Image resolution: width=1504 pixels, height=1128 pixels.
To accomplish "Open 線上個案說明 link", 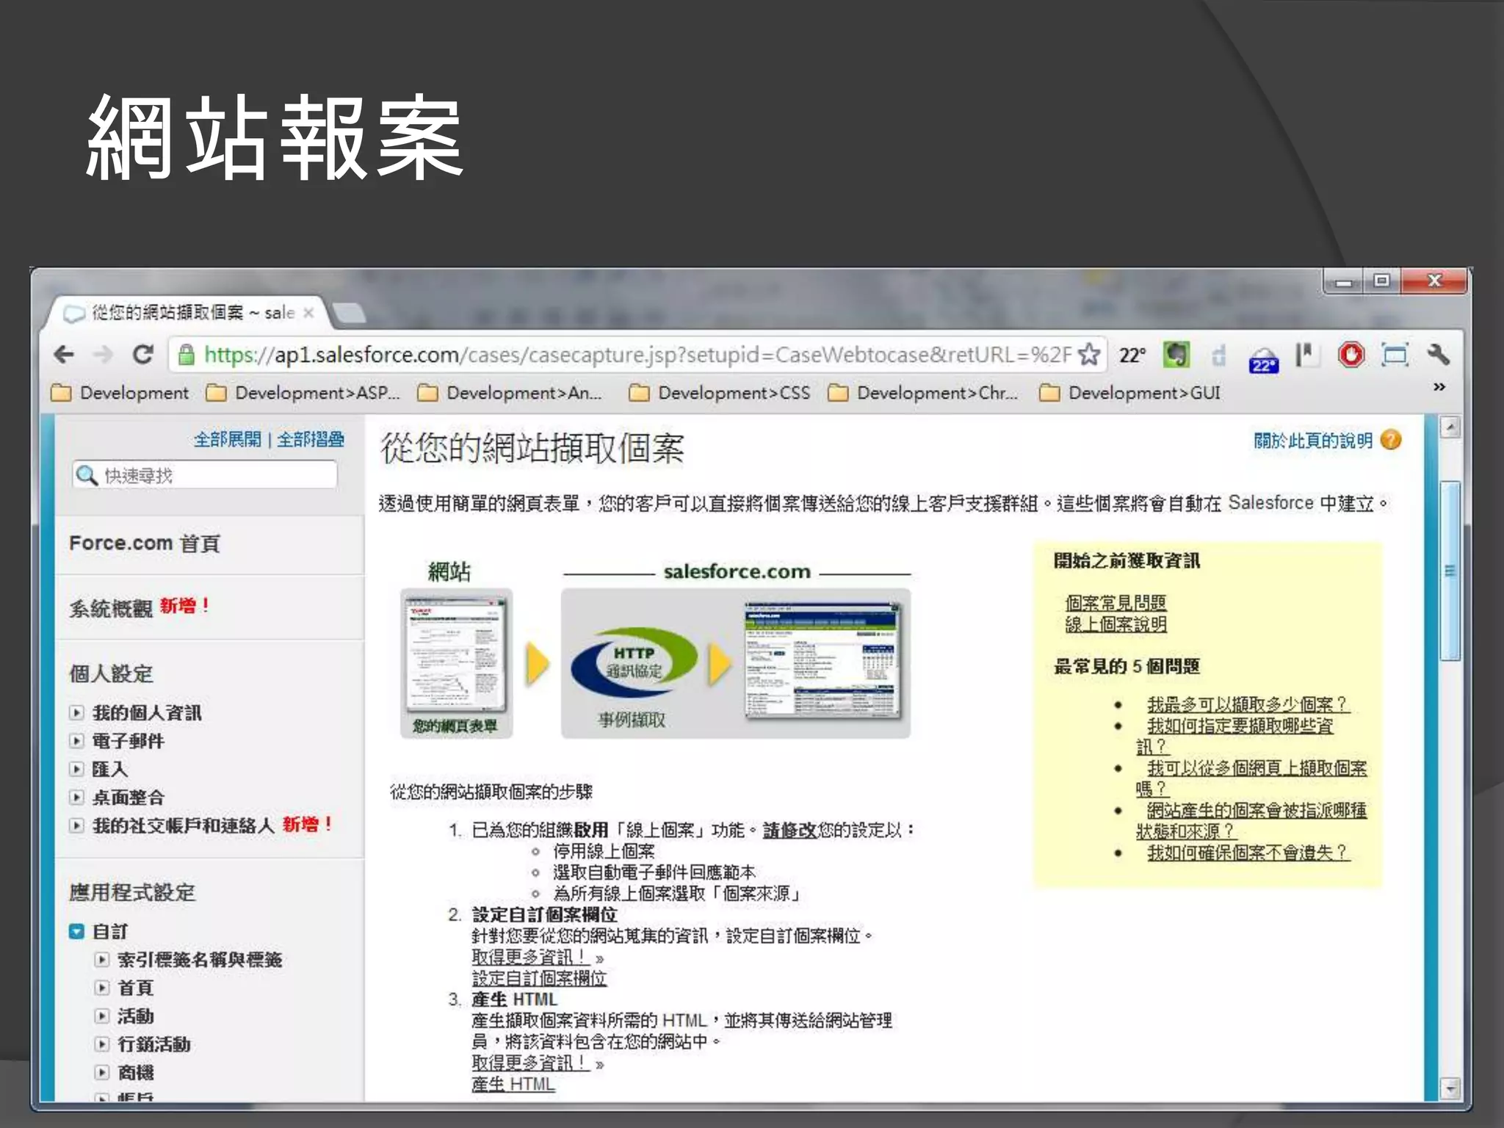I will tap(1116, 624).
